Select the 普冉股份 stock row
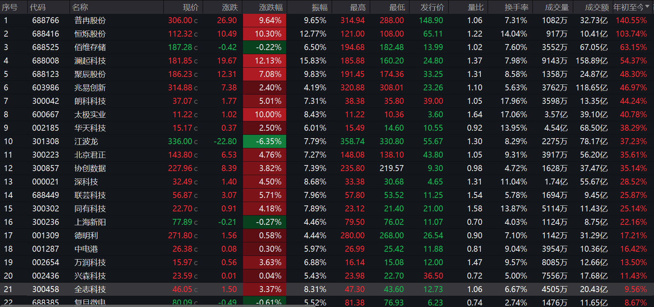654x307 pixels. point(90,21)
